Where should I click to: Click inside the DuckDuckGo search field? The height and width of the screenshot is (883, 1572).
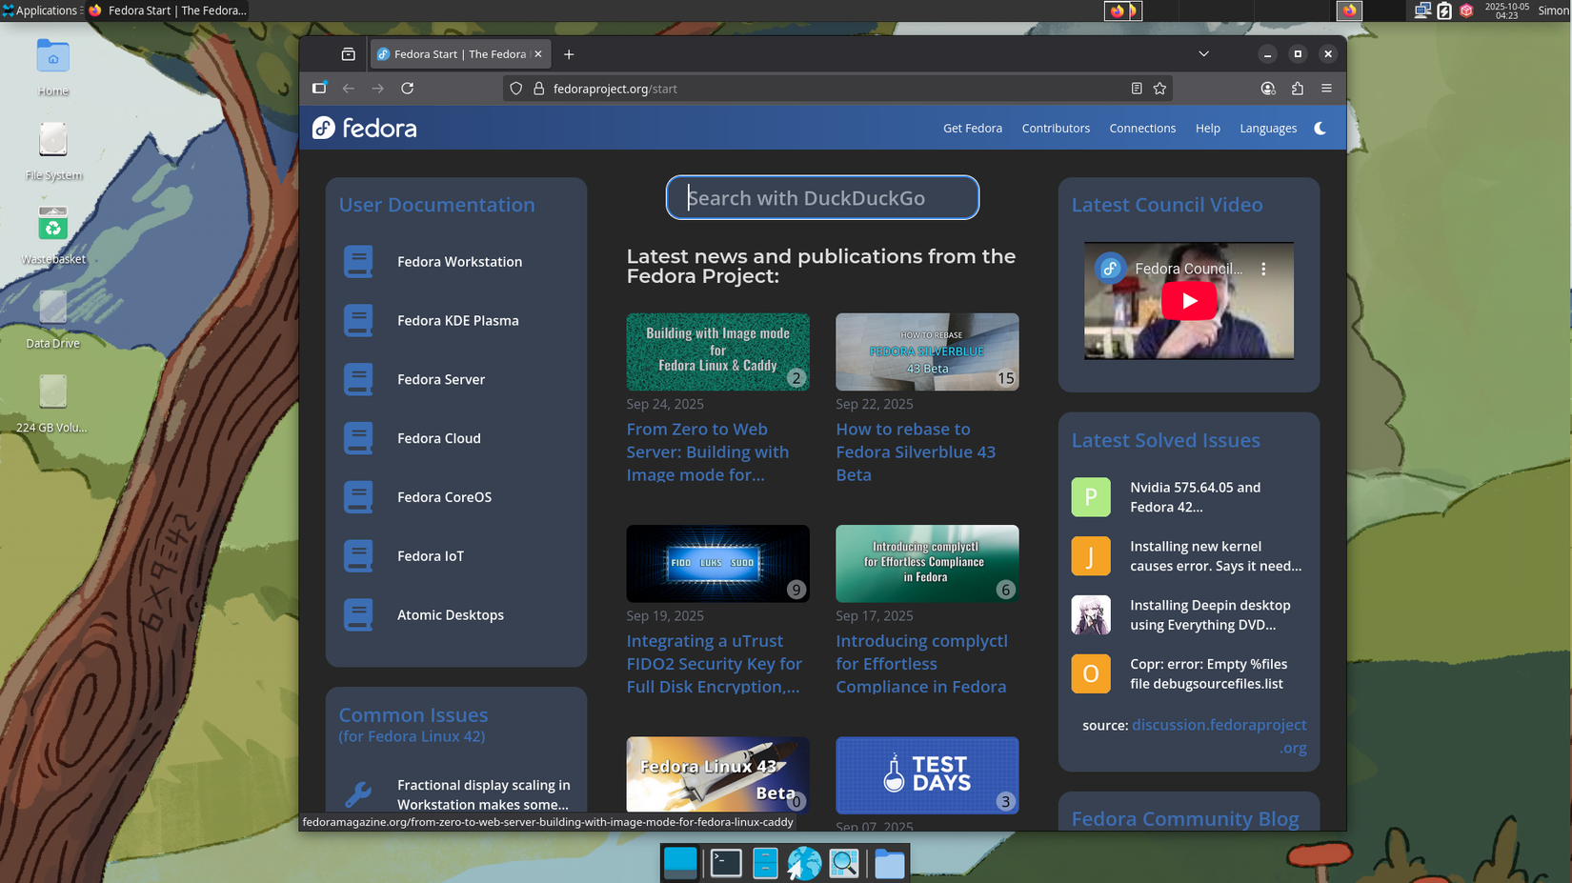pos(821,197)
